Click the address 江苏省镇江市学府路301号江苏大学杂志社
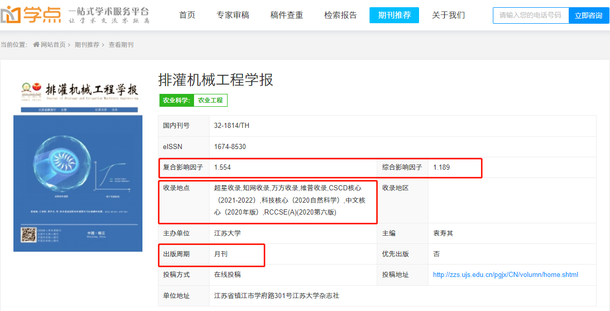The height and width of the screenshot is (311, 610). pos(277,296)
